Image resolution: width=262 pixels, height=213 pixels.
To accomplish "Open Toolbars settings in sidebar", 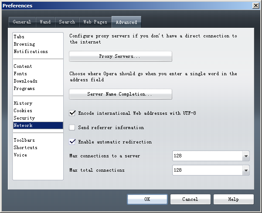I will click(x=38, y=140).
